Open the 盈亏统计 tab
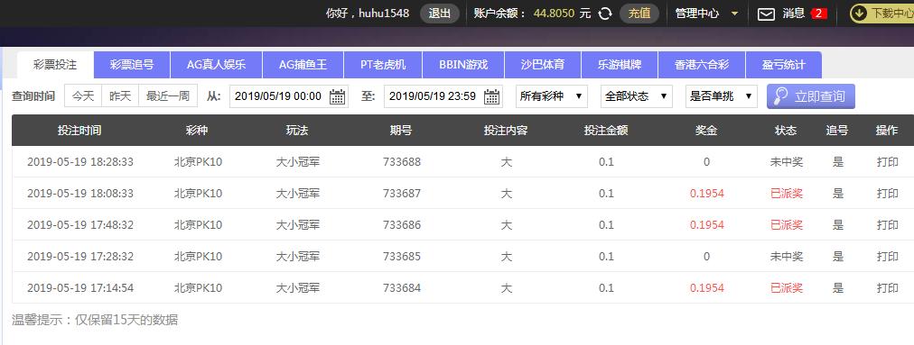This screenshot has width=914, height=345. 783,65
